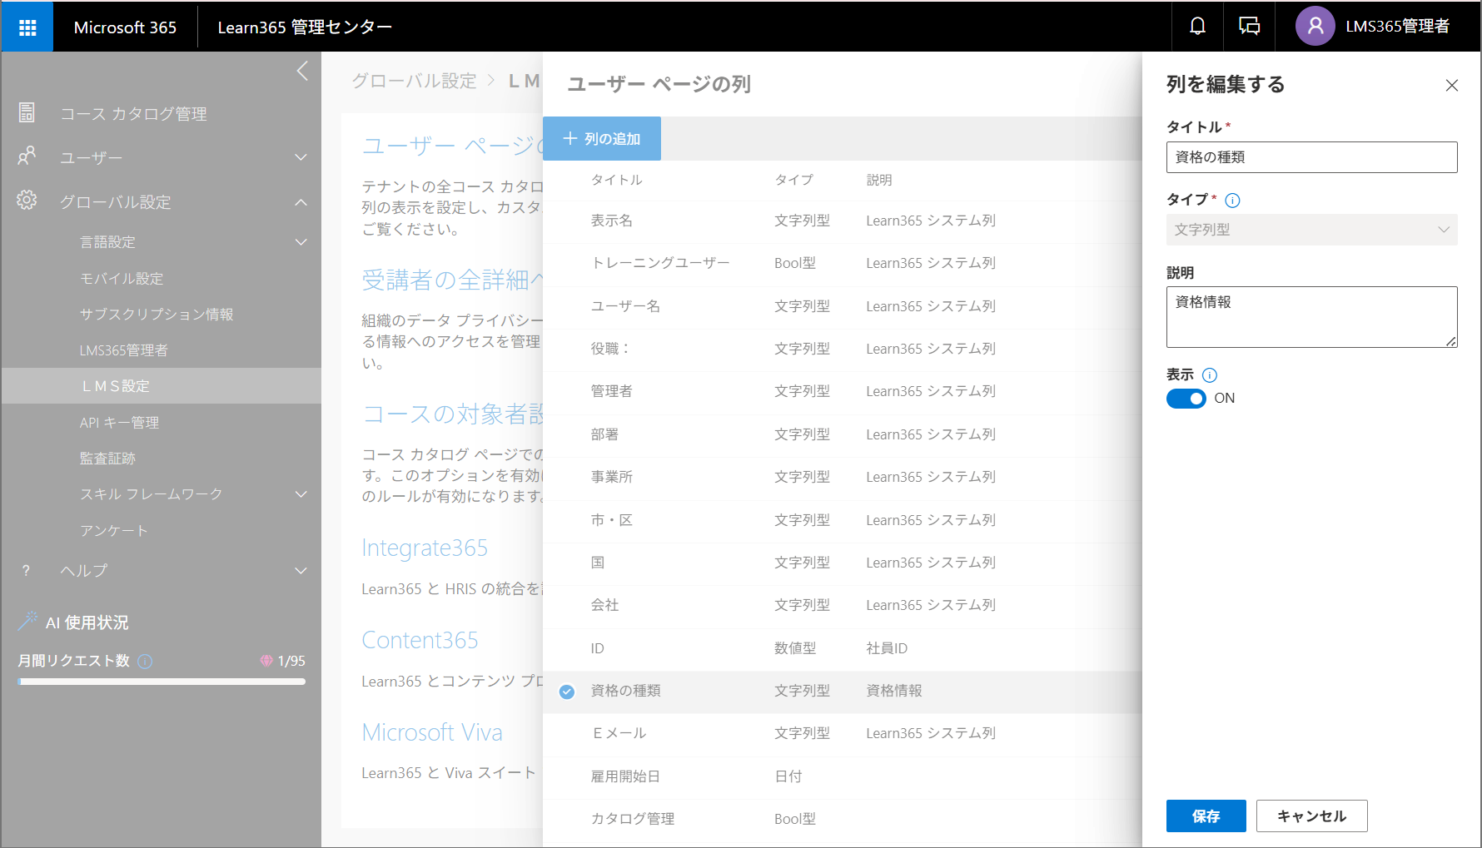The height and width of the screenshot is (848, 1482).
Task: Select the 国 row
Action: pos(842,563)
